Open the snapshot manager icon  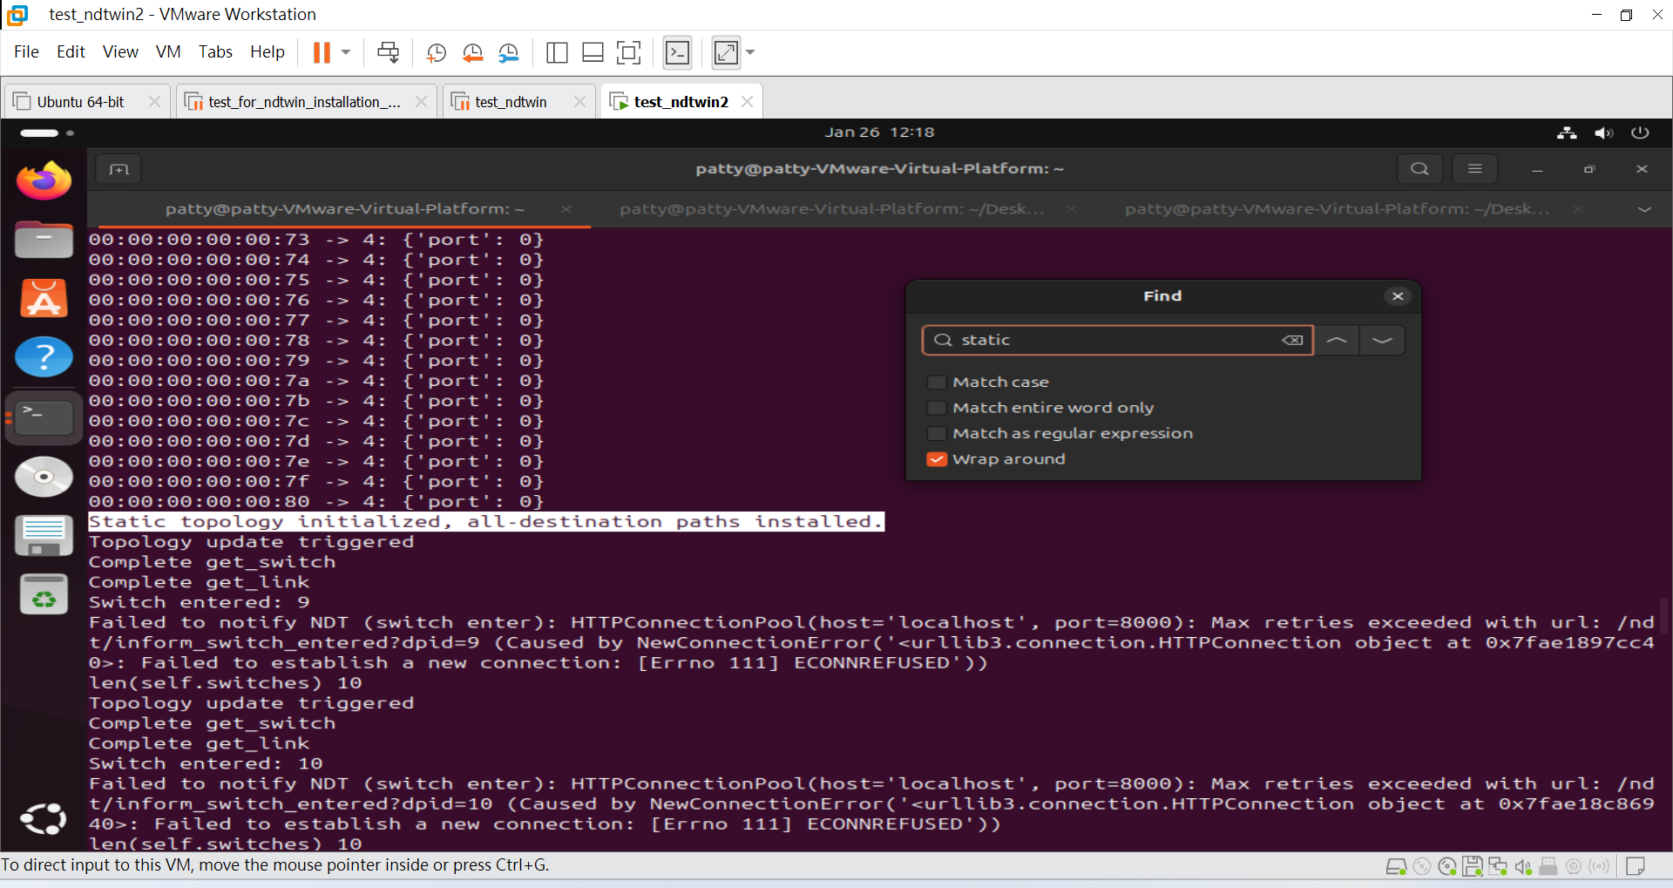tap(508, 53)
